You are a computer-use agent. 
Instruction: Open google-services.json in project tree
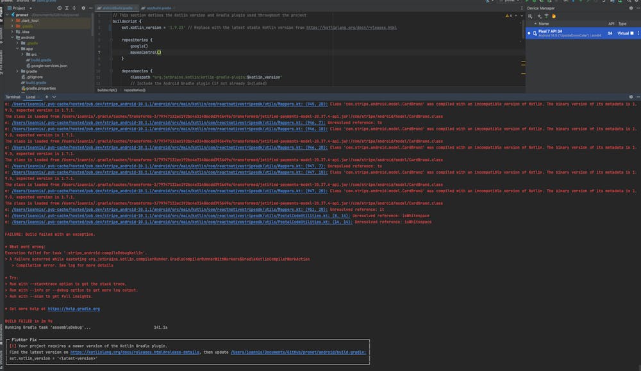(49, 65)
